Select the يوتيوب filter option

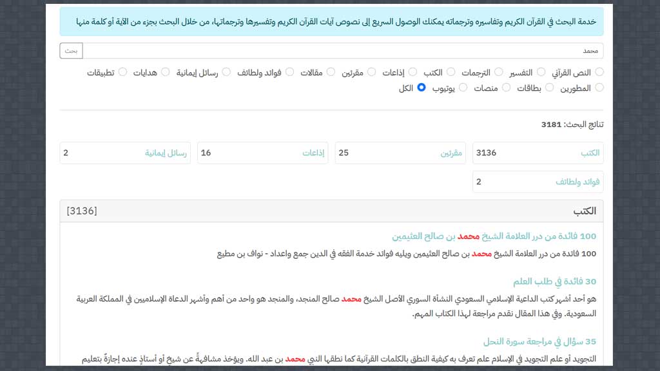pos(463,88)
